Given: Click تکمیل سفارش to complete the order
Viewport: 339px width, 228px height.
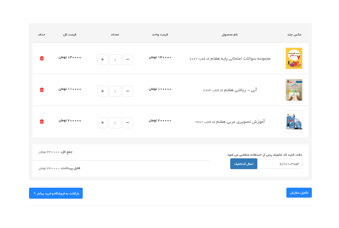Looking at the screenshot, I should click(x=299, y=193).
